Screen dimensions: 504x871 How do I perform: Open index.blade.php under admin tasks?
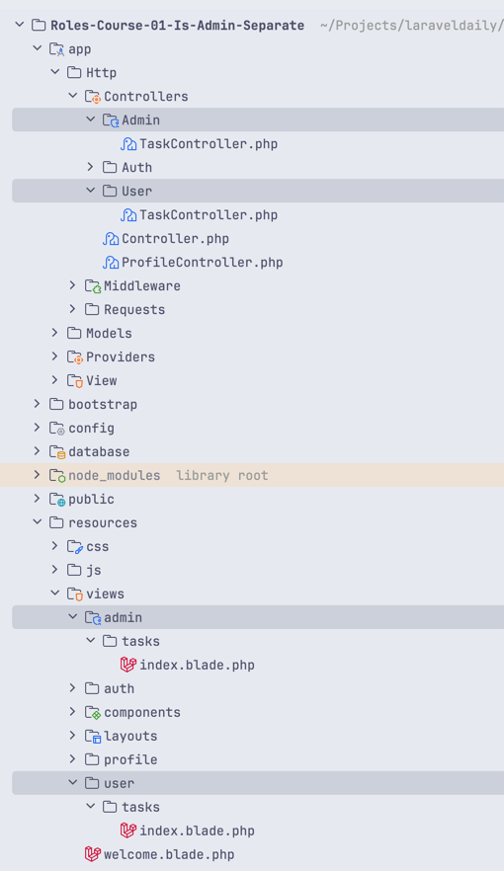click(197, 665)
